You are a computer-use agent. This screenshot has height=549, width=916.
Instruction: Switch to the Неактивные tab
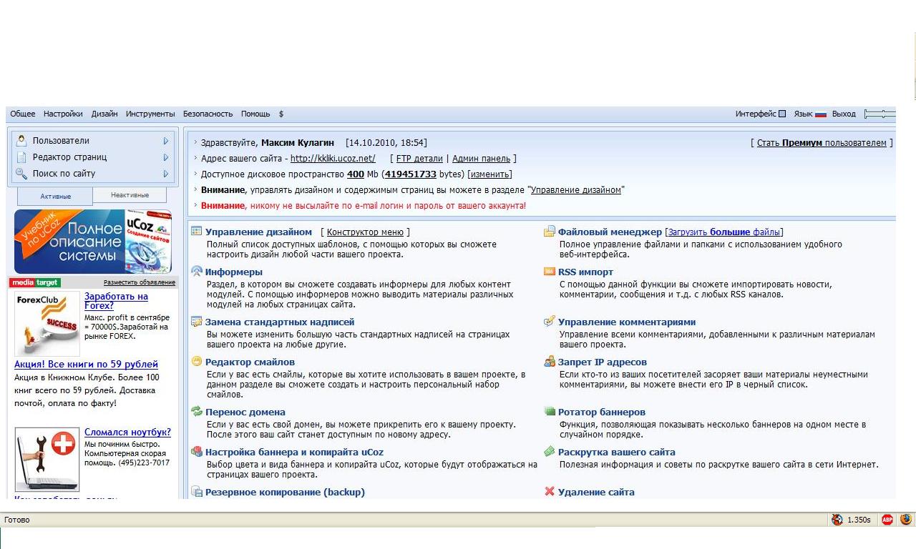pyautogui.click(x=130, y=194)
